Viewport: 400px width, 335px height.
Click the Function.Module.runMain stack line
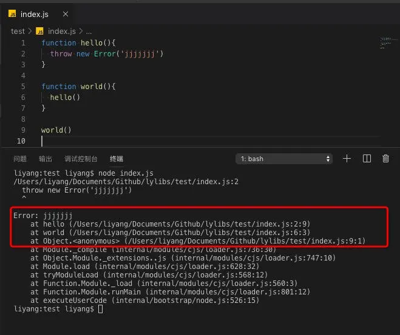(x=170, y=292)
